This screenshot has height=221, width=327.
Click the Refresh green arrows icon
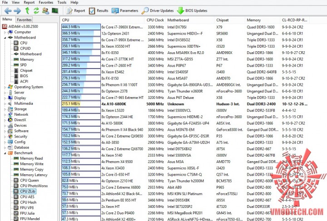click(x=36, y=10)
